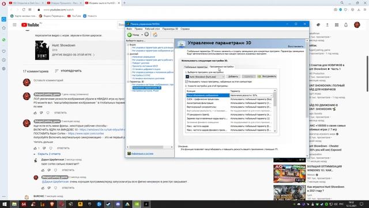Click the green Back arrow in NVIDIA panel
Screen dimensions: 369x208
[x=129, y=35]
